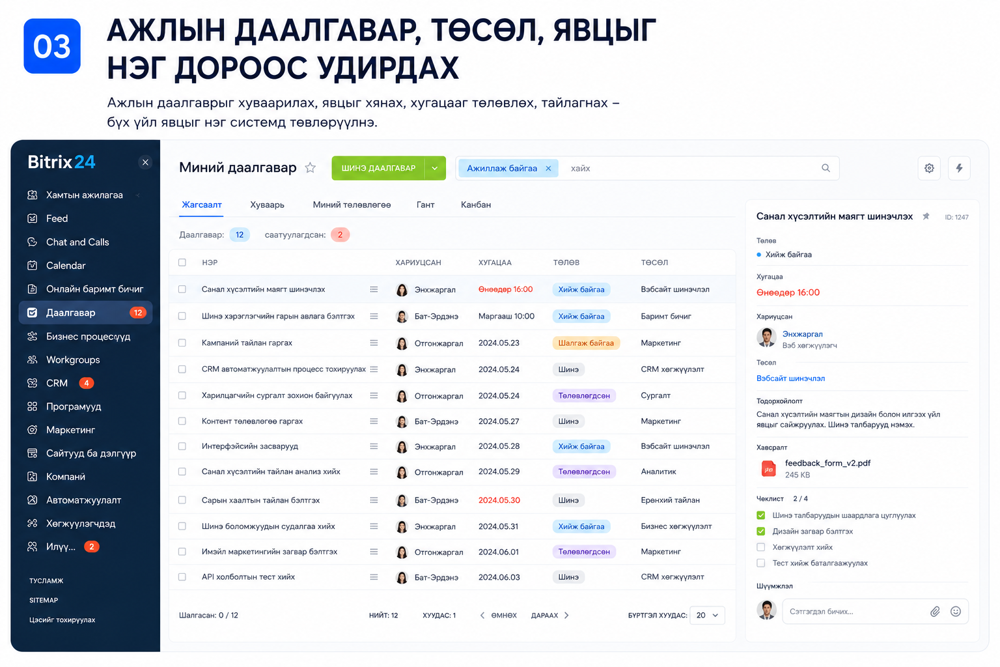Click ТУСЛАМЖ link in sidebar
This screenshot has width=1000, height=667.
(x=46, y=581)
